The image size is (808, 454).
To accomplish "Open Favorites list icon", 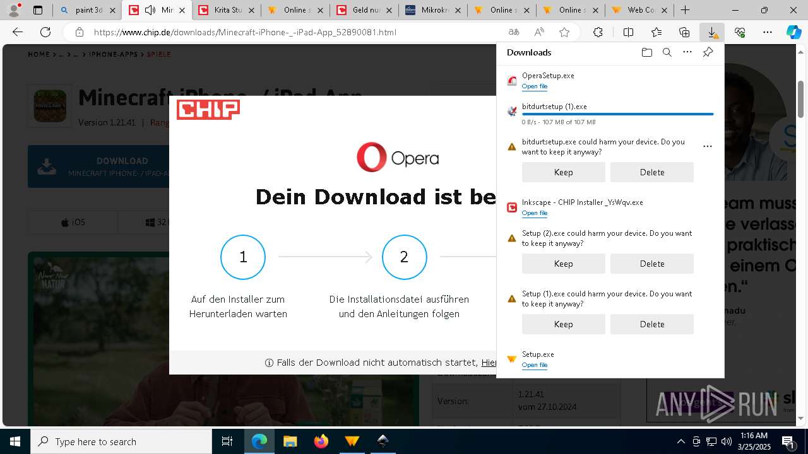I will point(656,32).
